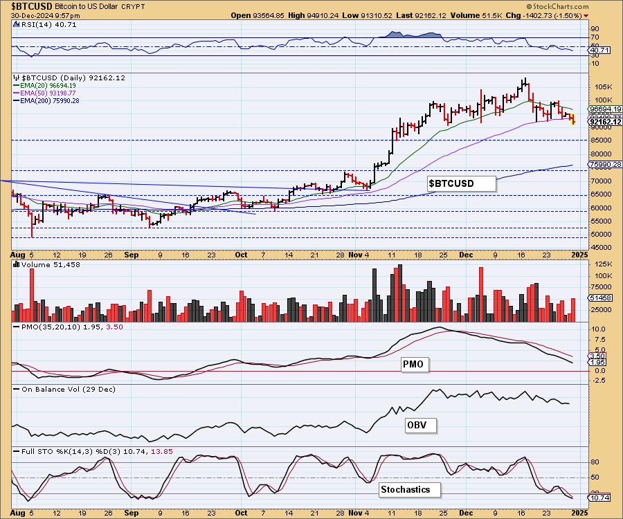Click the High 94910.24 header value
This screenshot has height=519, width=623.
pyautogui.click(x=313, y=15)
